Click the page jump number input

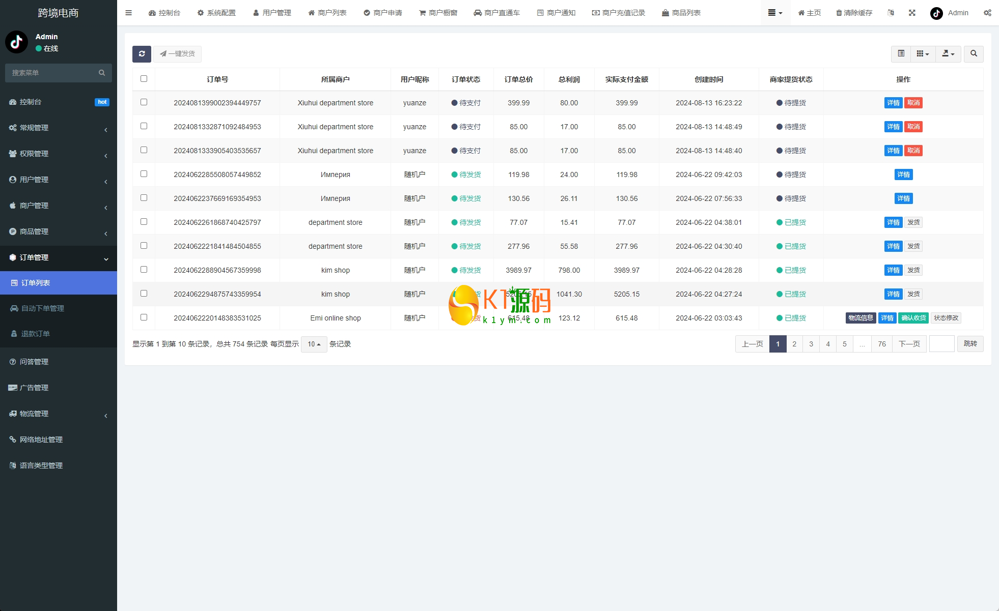tap(941, 344)
